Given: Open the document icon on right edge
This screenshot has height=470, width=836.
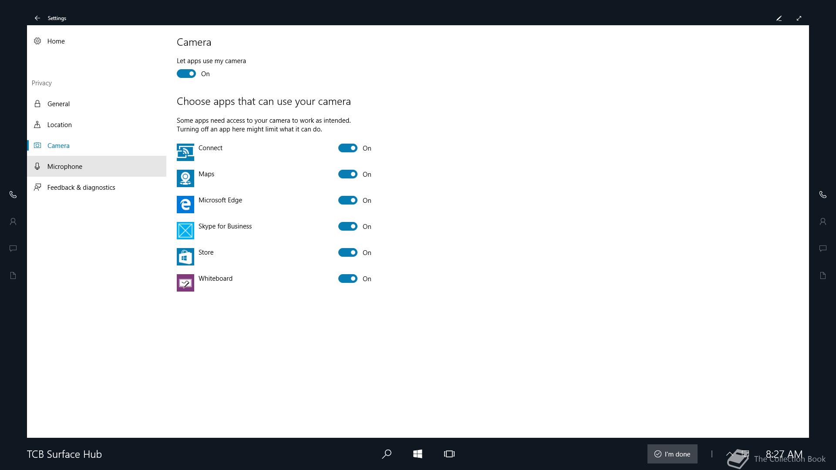Looking at the screenshot, I should click(x=823, y=275).
